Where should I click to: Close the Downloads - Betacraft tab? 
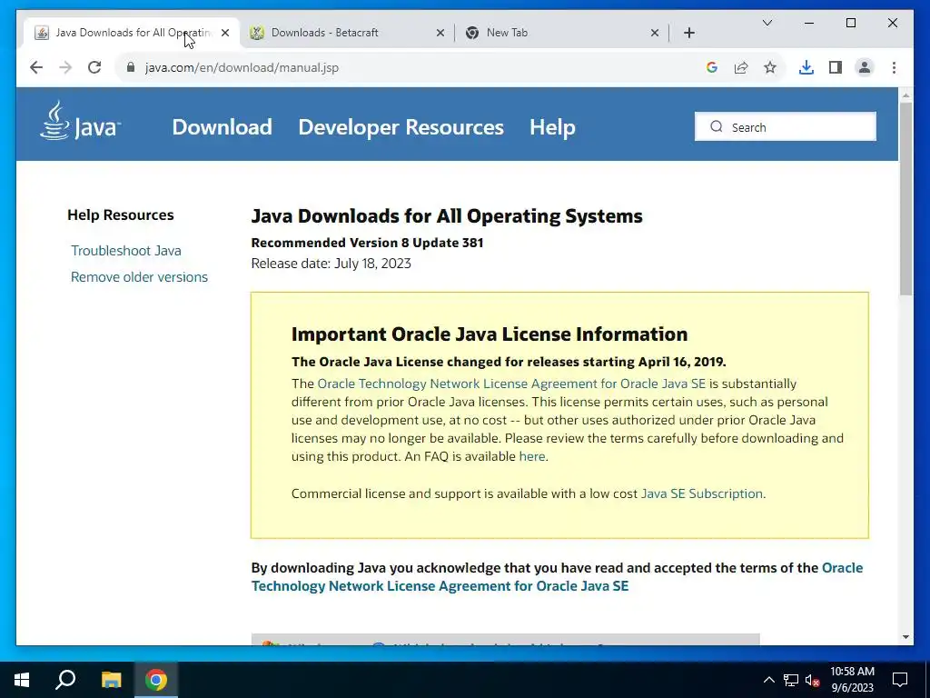440,33
